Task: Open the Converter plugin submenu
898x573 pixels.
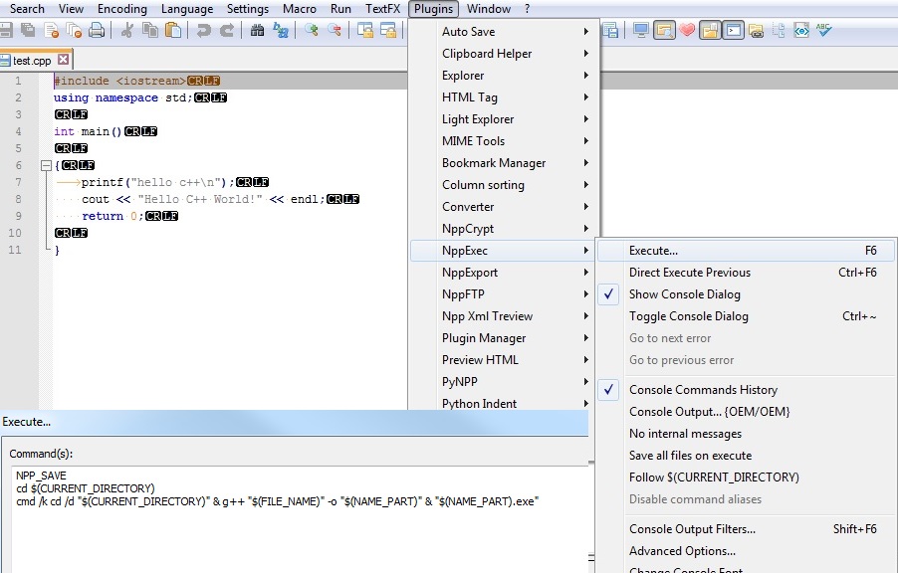Action: point(504,207)
